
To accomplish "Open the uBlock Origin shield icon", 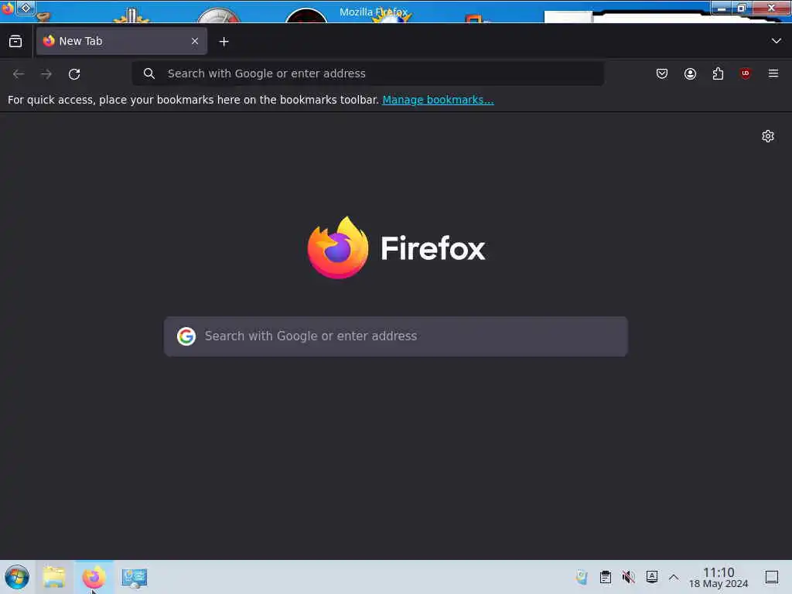I will [x=746, y=73].
